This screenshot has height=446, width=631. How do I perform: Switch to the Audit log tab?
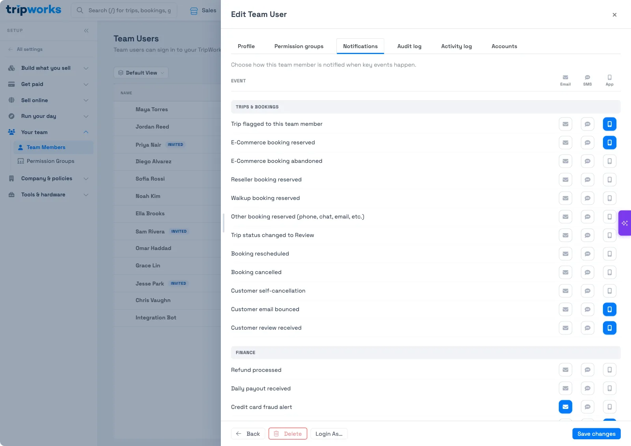coord(409,46)
